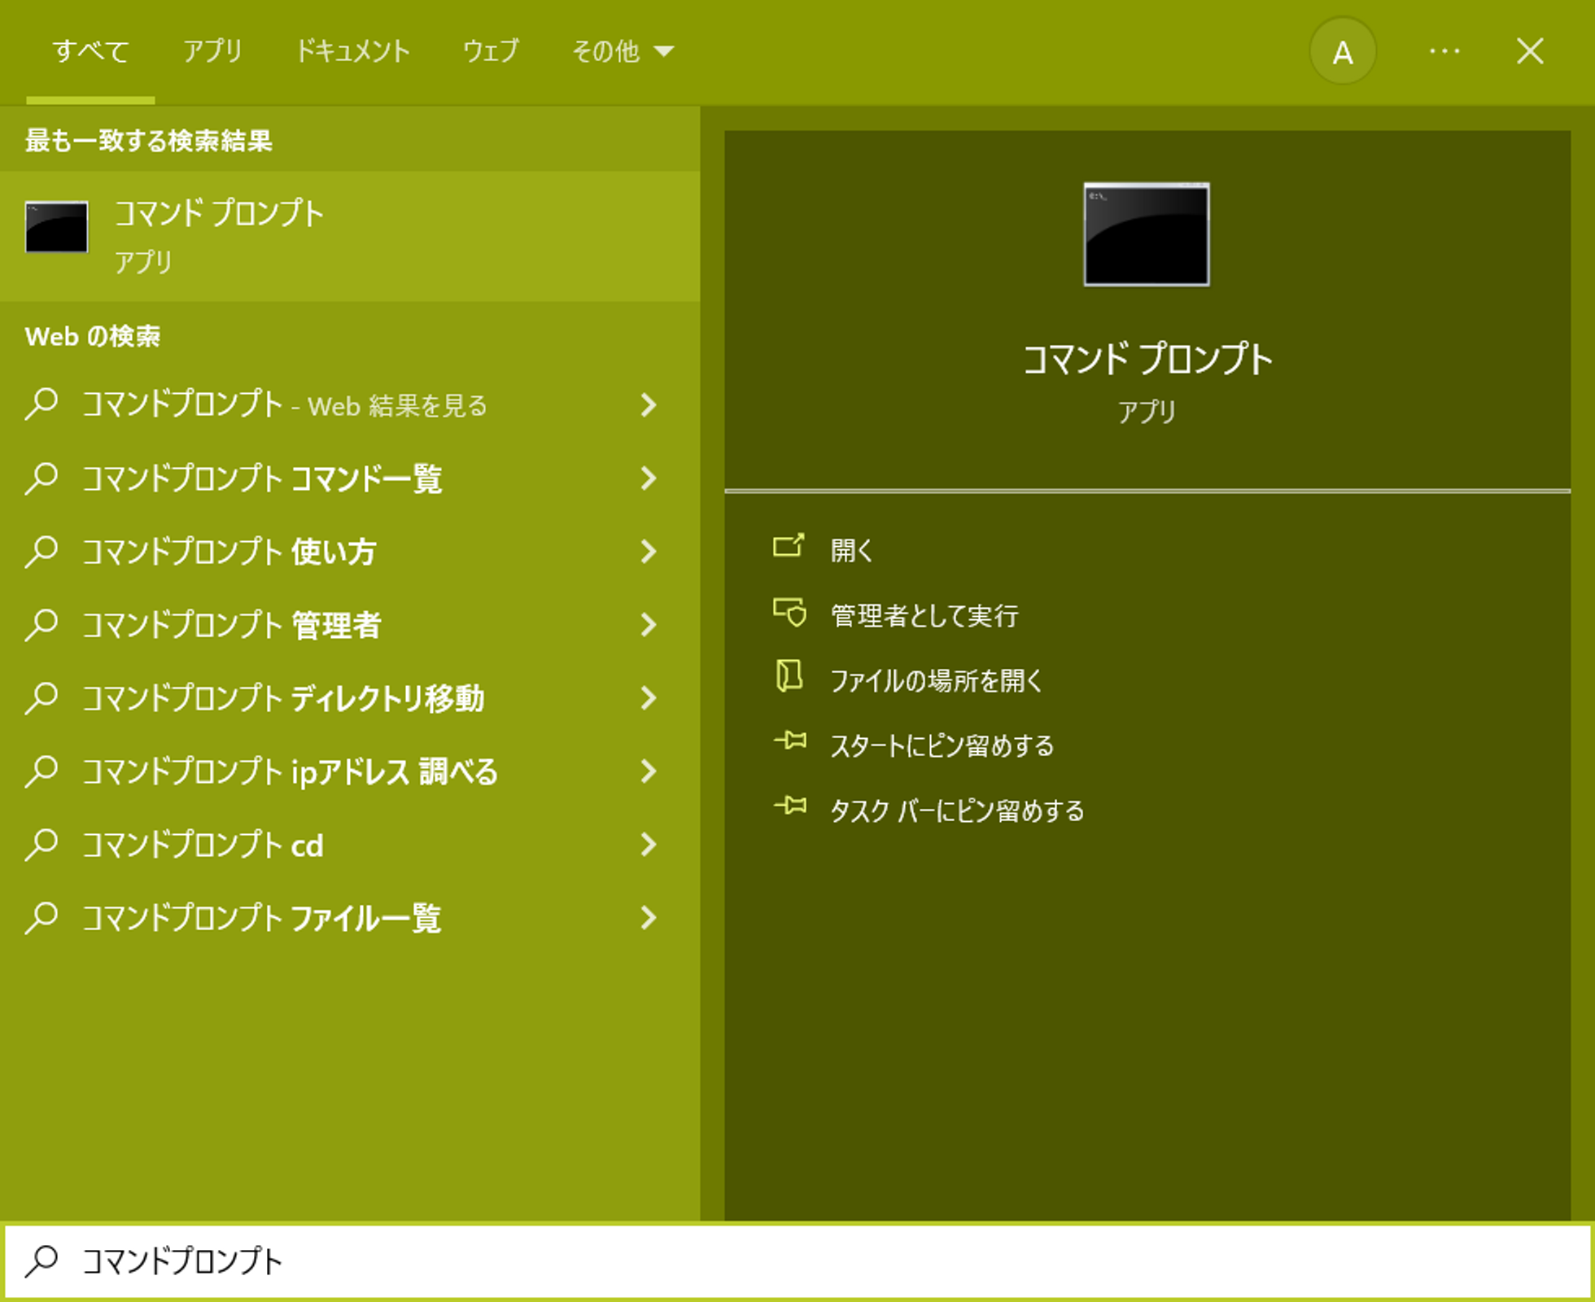Click the file location icon
This screenshot has width=1595, height=1302.
point(789,676)
